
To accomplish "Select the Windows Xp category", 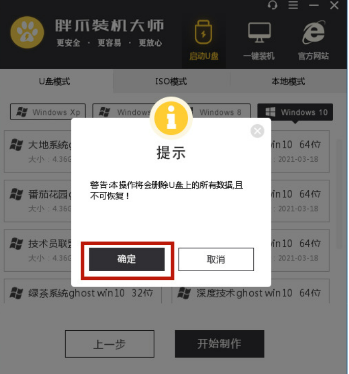I will pyautogui.click(x=48, y=111).
